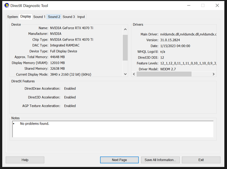Click Drivers panel scroll left arrow
Screen dimensions: 227x169
point(134,74)
